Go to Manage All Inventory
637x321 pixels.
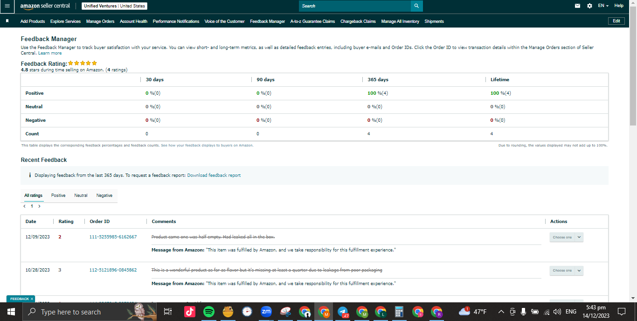400,21
